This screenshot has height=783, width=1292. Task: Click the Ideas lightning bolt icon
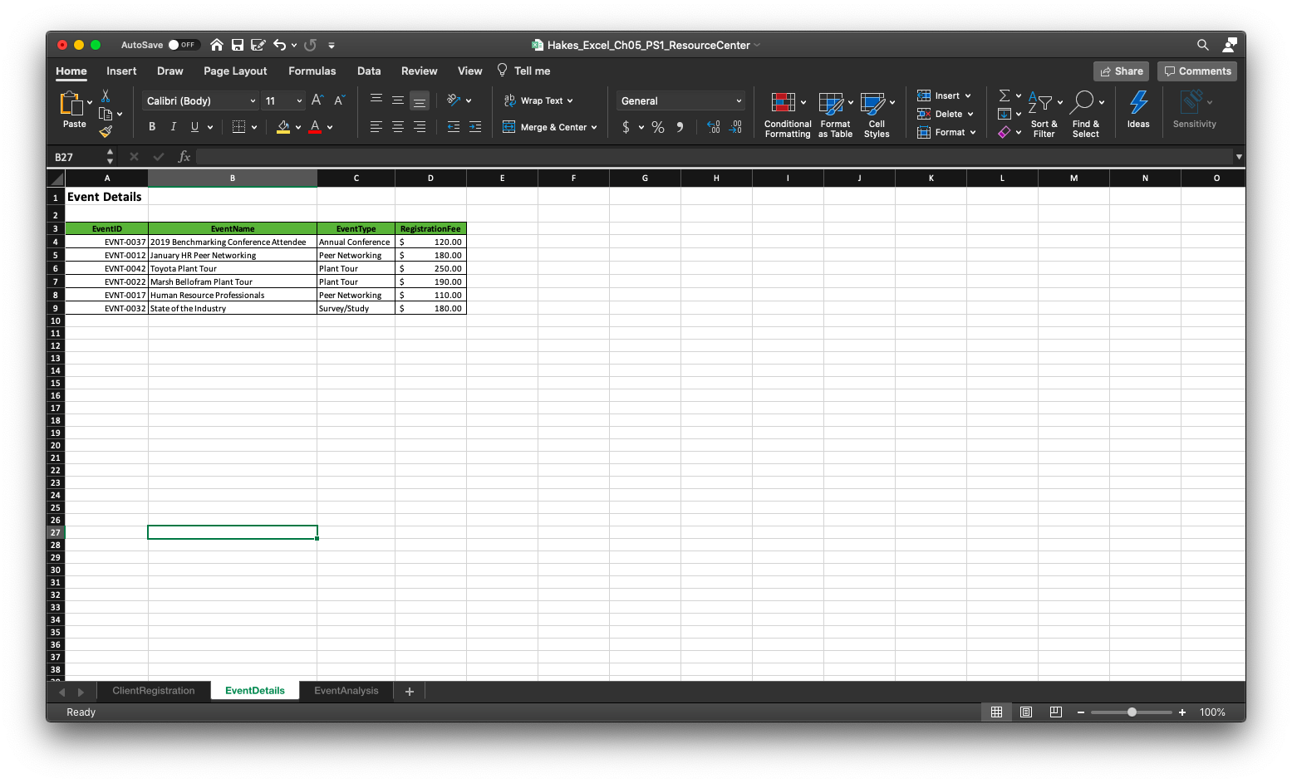[1137, 108]
